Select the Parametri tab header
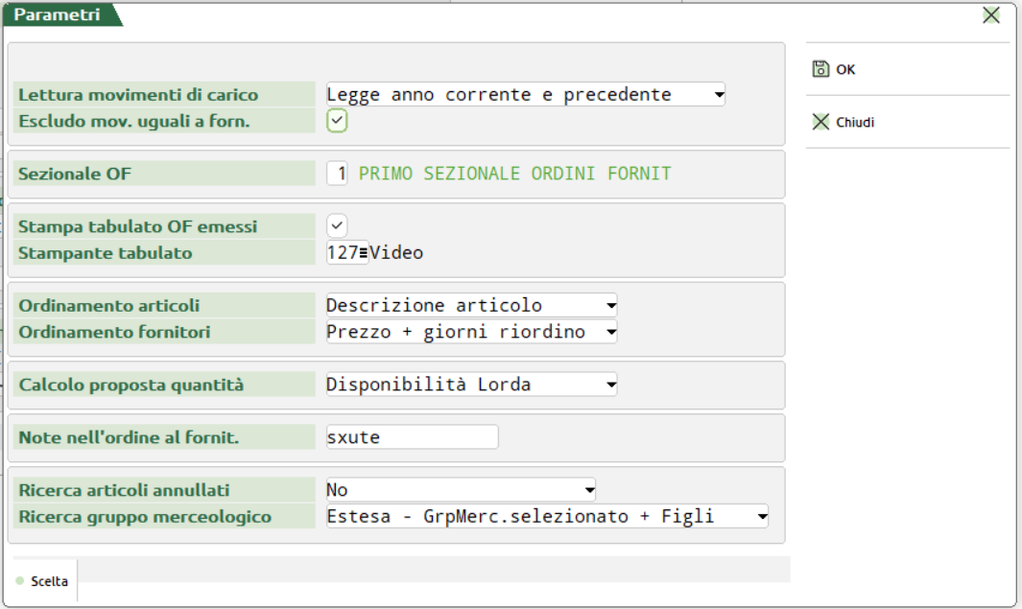 58,15
